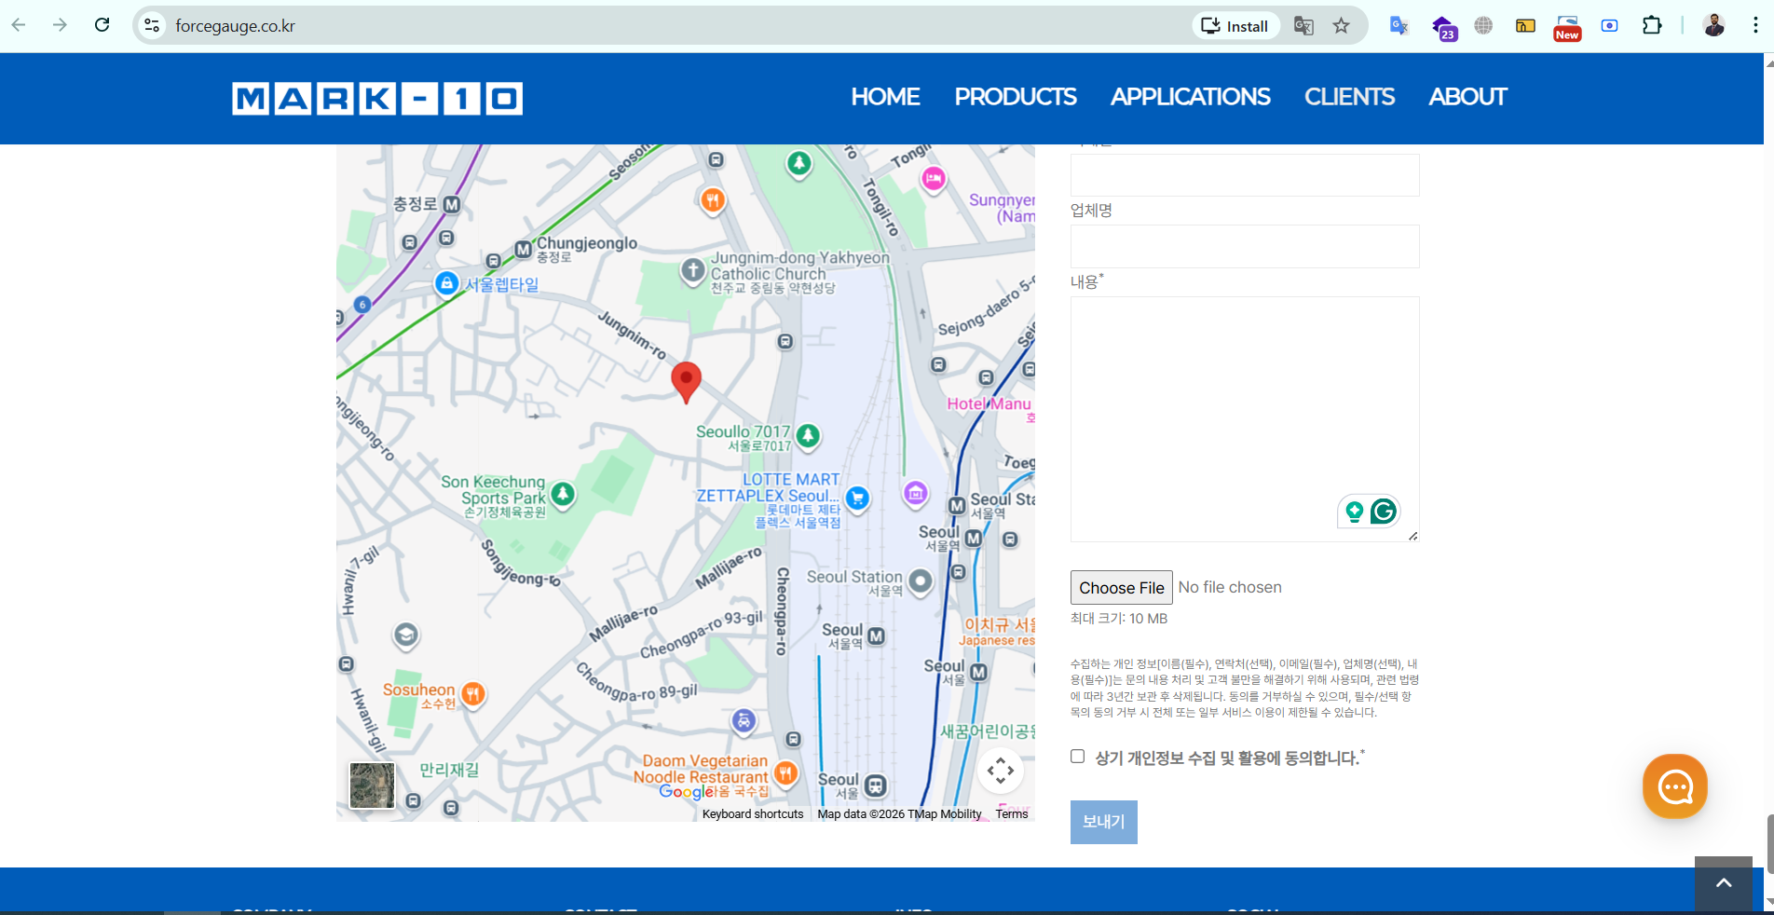This screenshot has width=1774, height=915.
Task: Click the blue screen recorder extension icon
Action: pos(1609,25)
